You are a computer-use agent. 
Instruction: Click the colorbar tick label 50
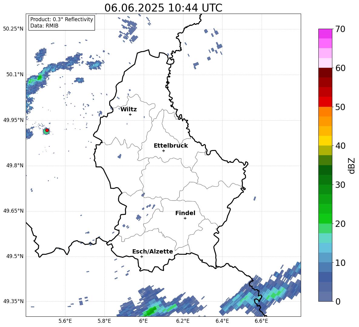pos(340,107)
